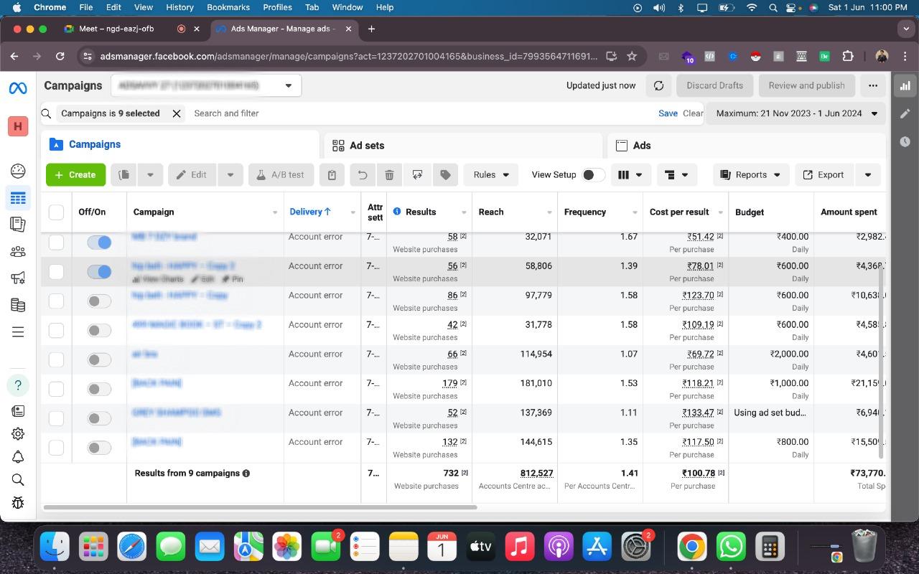Click the delete trash icon in toolbar

coord(389,174)
